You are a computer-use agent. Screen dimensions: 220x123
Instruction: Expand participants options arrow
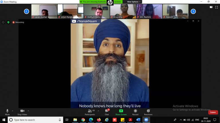tap(98, 111)
